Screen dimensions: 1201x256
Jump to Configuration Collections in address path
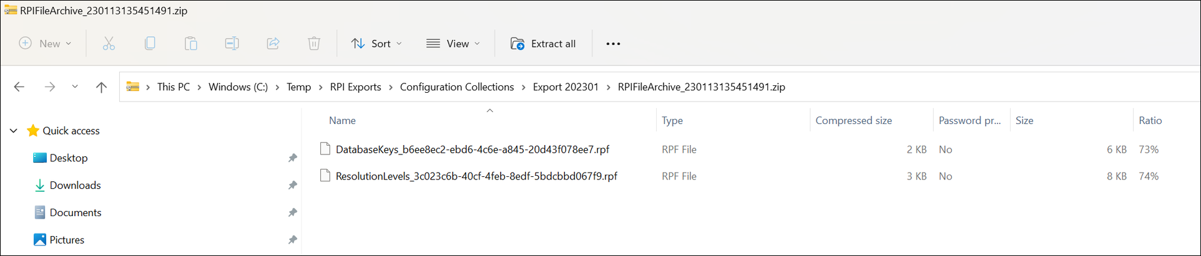coord(457,87)
